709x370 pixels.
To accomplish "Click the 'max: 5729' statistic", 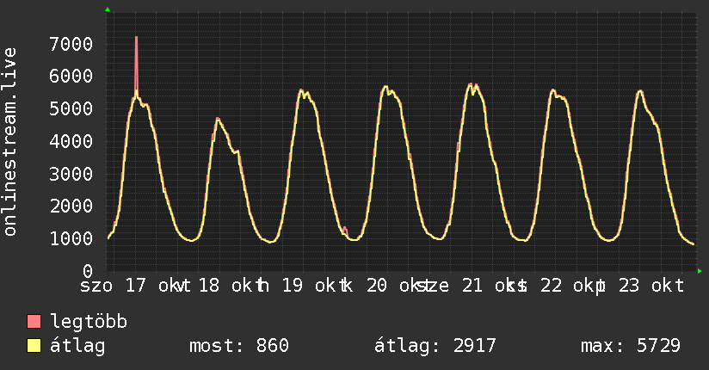I will [x=631, y=346].
